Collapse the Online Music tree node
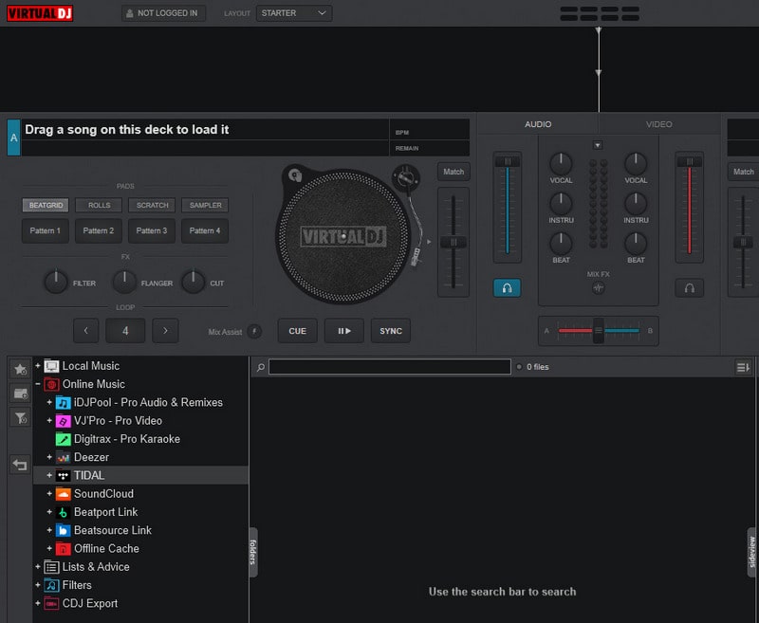This screenshot has width=759, height=623. coord(38,384)
